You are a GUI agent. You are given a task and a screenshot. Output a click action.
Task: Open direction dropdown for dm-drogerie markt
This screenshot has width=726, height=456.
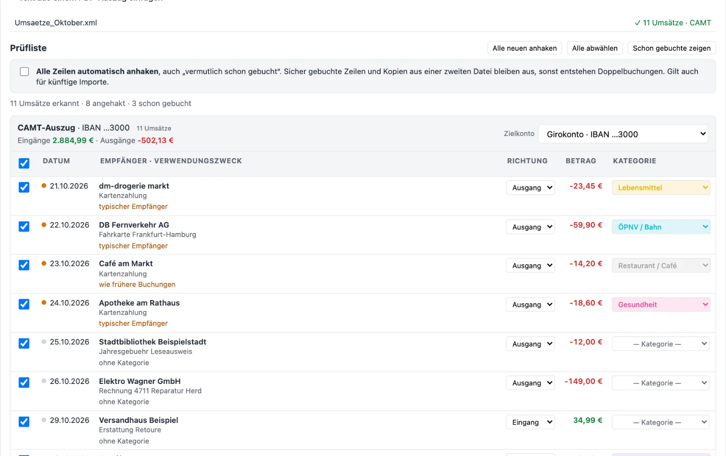(530, 188)
